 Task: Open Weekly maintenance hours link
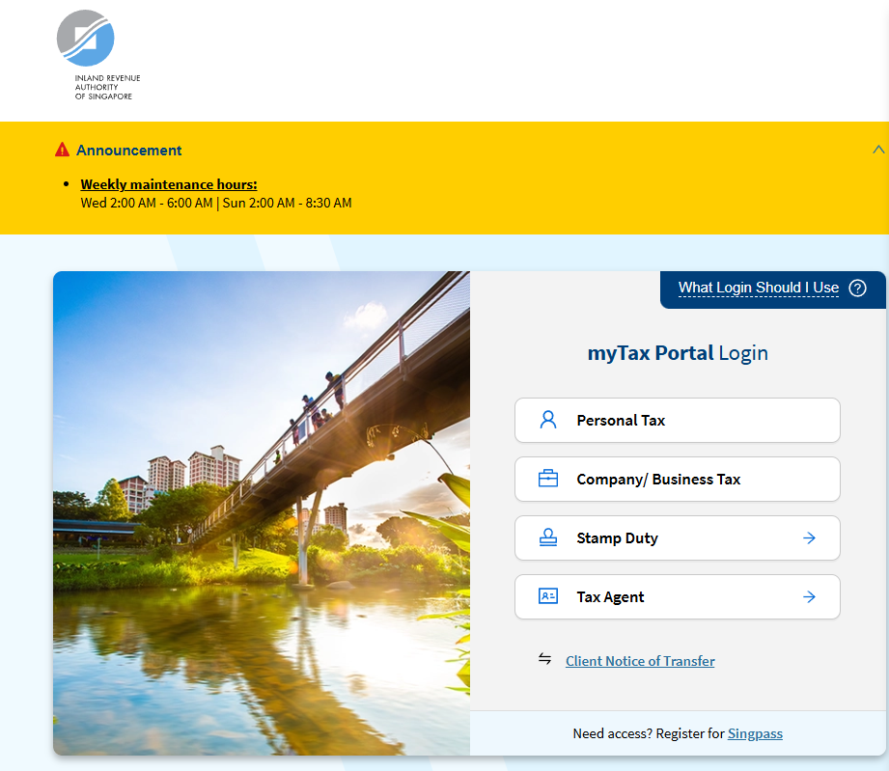click(x=168, y=184)
